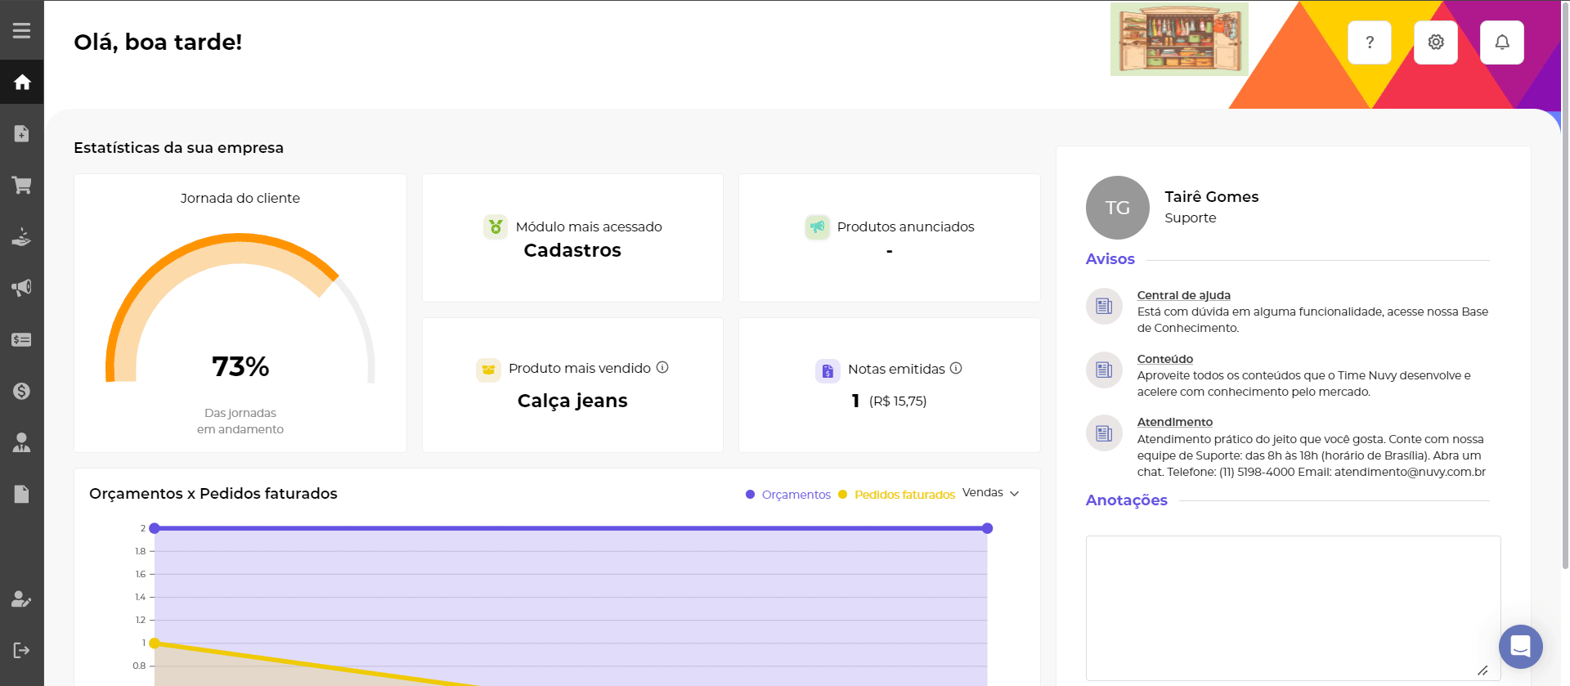Open the user edit profile sidebar icon
Screen dimensions: 1570x686
pyautogui.click(x=22, y=599)
